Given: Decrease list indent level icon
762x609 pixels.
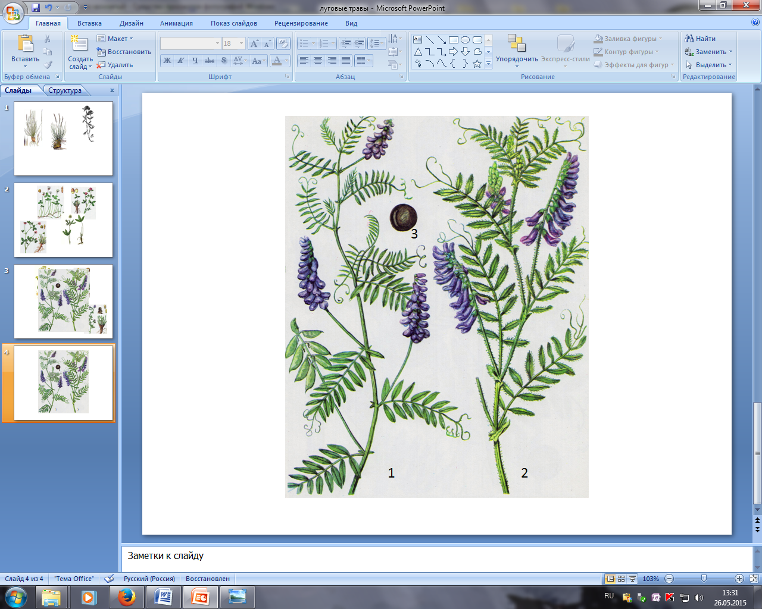Looking at the screenshot, I should pos(346,43).
